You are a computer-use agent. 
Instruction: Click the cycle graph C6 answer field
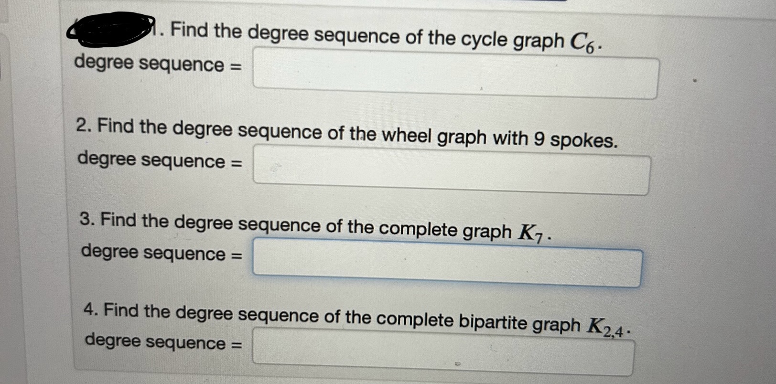click(x=456, y=73)
